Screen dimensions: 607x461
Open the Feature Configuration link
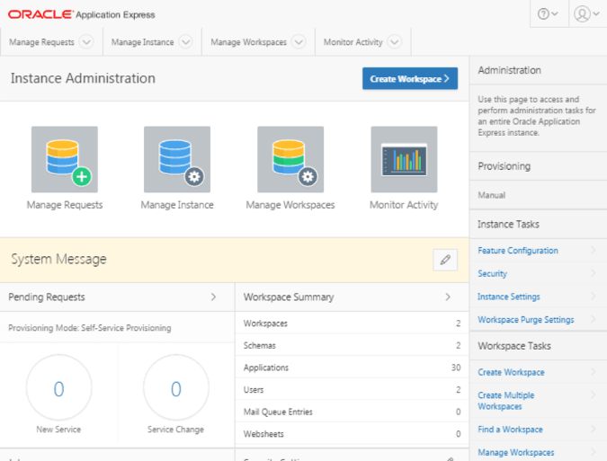pyautogui.click(x=518, y=251)
